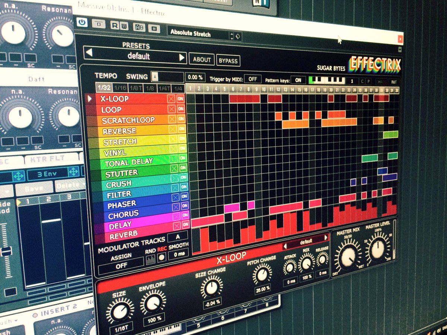The image size is (447, 335).
Task: Toggle X-LOOP track ON switch
Action: pos(181,99)
